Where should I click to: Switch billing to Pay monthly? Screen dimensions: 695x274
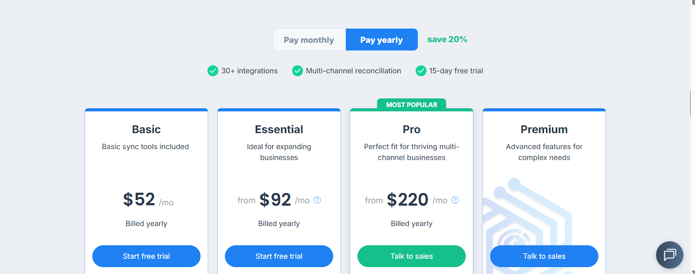click(x=309, y=40)
